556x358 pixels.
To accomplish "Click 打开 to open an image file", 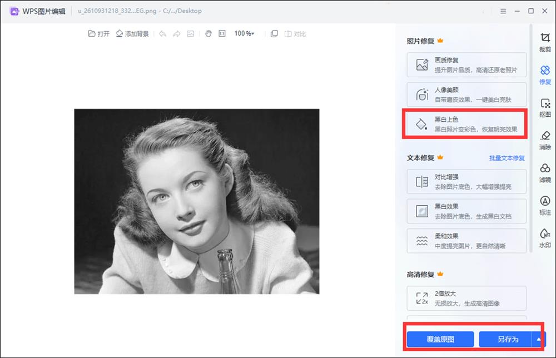I will 99,34.
